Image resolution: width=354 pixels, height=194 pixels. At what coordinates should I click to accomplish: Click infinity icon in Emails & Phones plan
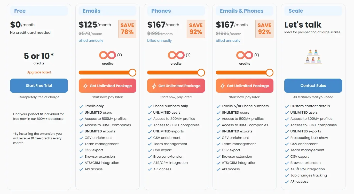tap(245, 55)
